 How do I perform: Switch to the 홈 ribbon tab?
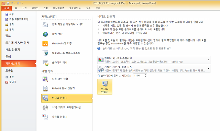16,8
